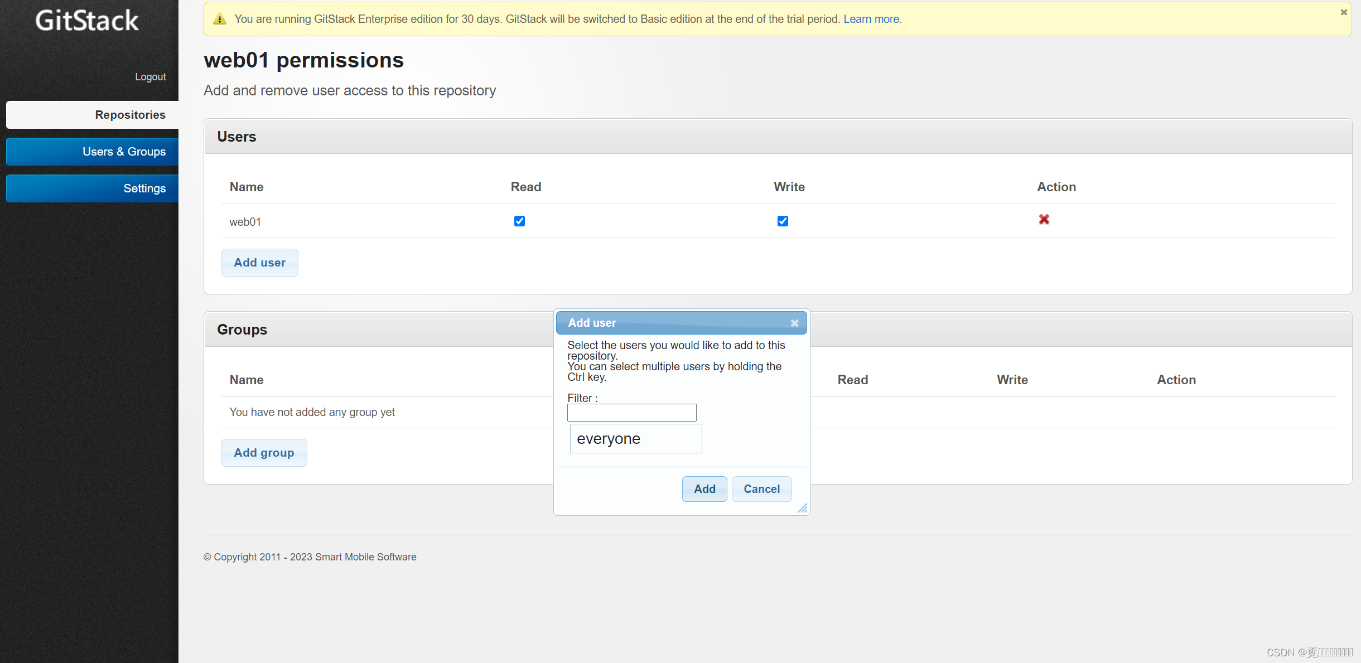
Task: Click the yellow warning triangle icon
Action: coord(220,20)
